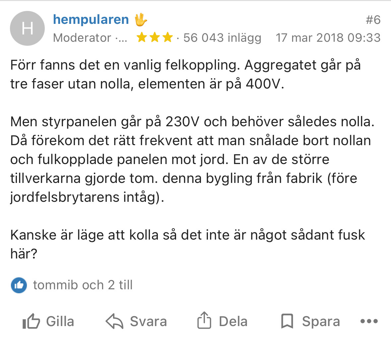Screen dimensions: 391x339
Task: Click the post number #6 permalink
Action: 373,20
